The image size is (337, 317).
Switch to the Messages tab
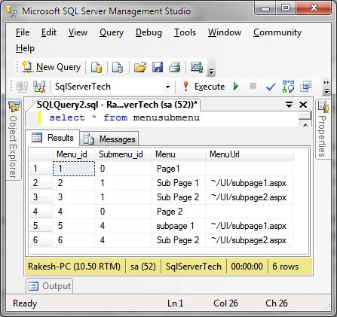(109, 139)
